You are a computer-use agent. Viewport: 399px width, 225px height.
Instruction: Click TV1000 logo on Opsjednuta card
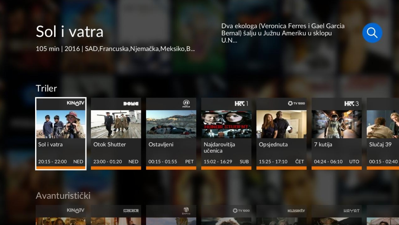(x=296, y=103)
